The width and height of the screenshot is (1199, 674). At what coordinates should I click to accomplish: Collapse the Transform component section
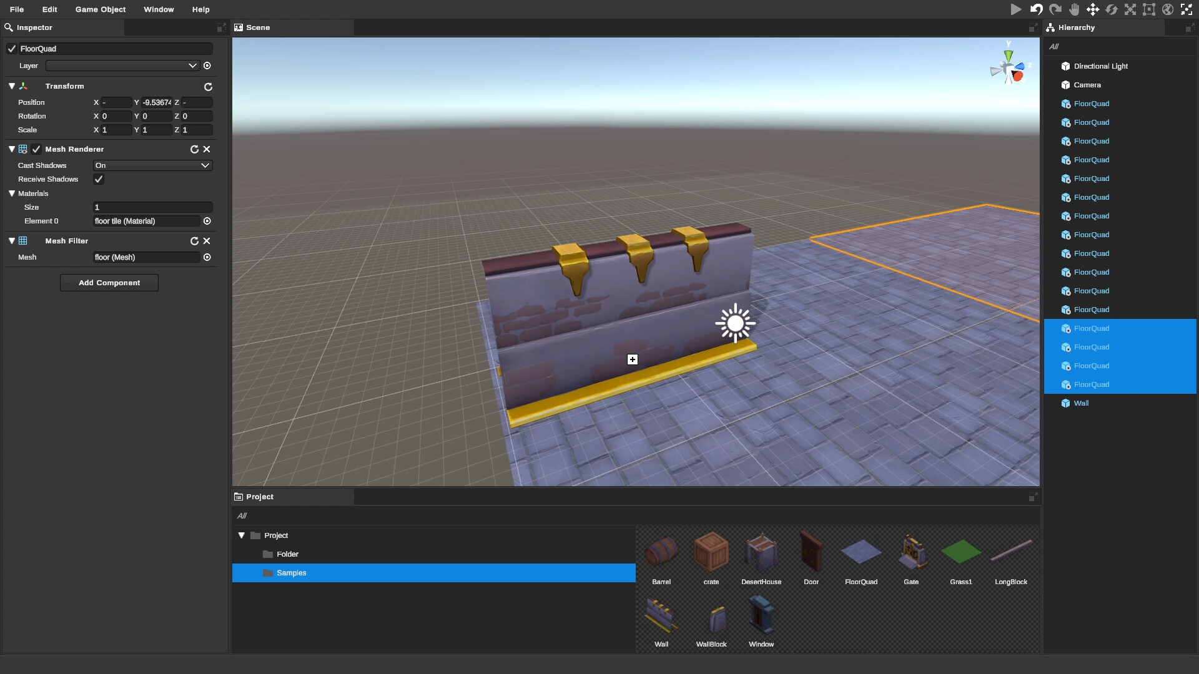tap(11, 86)
